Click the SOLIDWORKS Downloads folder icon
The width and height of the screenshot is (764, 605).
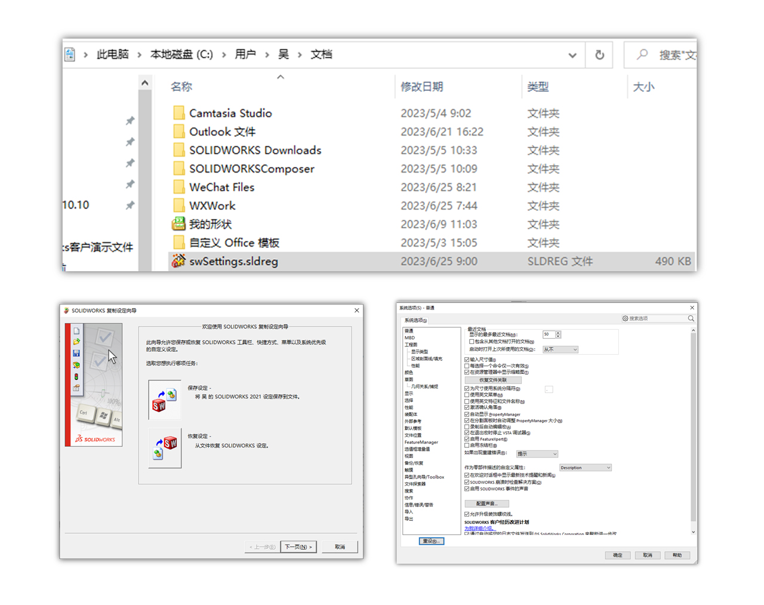click(x=178, y=150)
